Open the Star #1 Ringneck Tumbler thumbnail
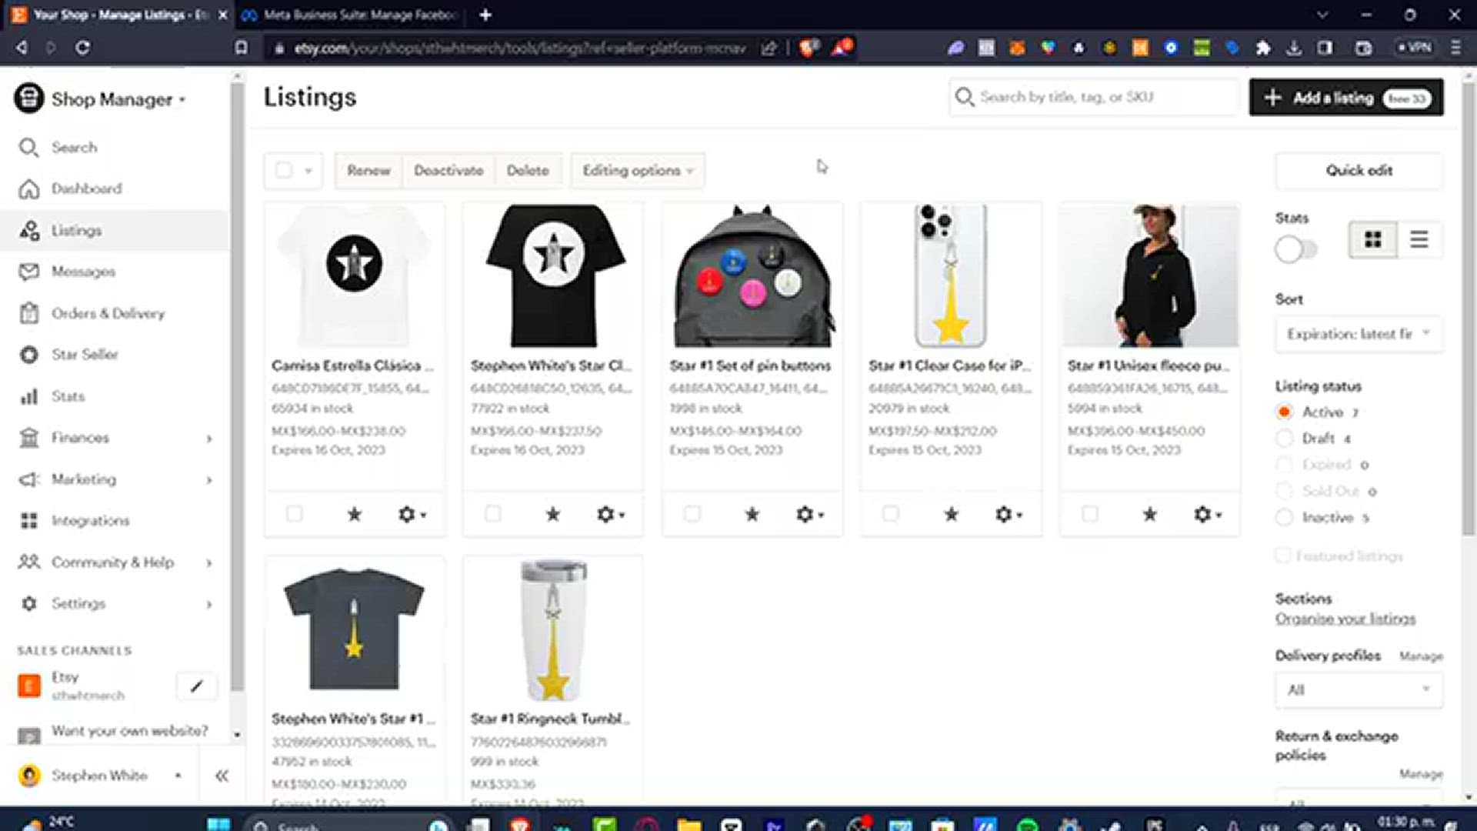This screenshot has height=831, width=1477. coord(553,629)
